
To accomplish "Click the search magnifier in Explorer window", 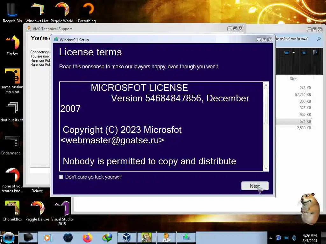I will (x=319, y=39).
